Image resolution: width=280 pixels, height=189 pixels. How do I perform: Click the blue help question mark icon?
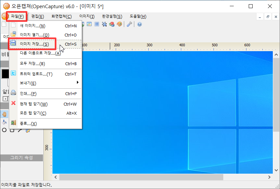click(140, 24)
